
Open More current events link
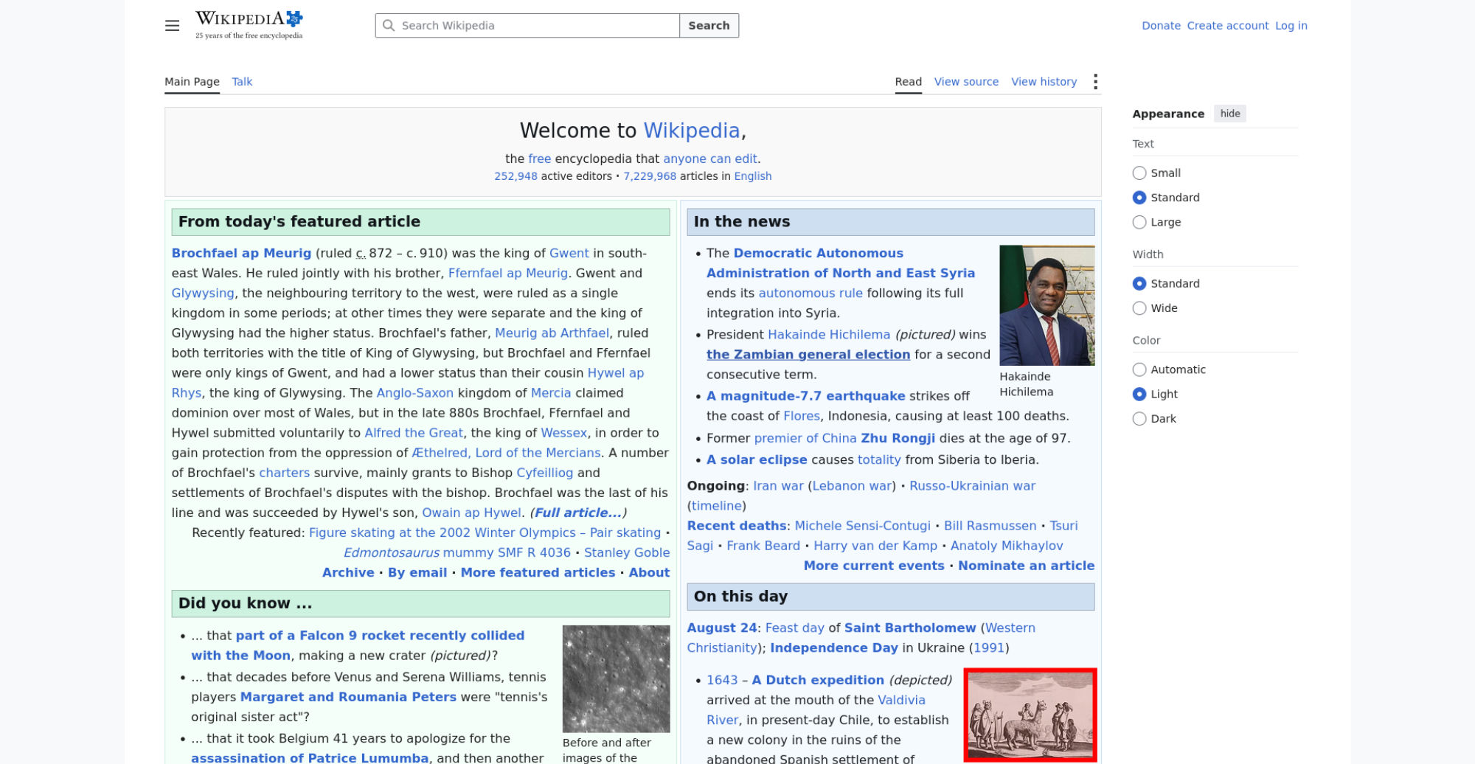[874, 566]
